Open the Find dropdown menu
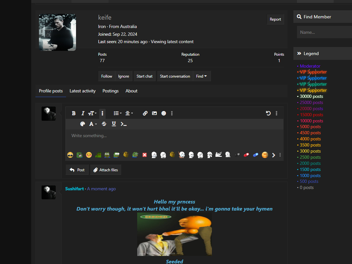The width and height of the screenshot is (352, 264). pos(202,76)
